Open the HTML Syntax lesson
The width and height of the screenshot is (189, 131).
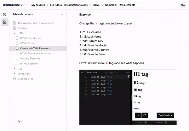pos(28,43)
